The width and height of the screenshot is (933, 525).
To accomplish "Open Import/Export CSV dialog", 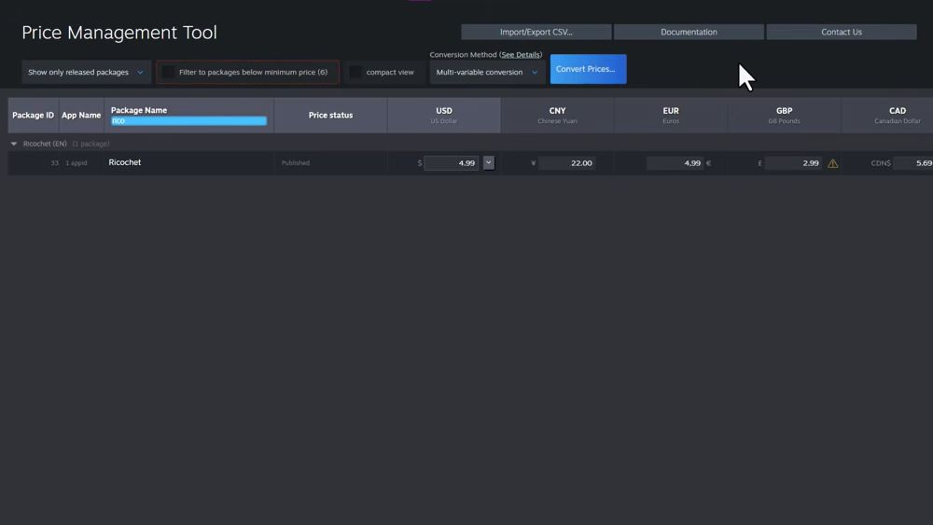I will point(536,32).
